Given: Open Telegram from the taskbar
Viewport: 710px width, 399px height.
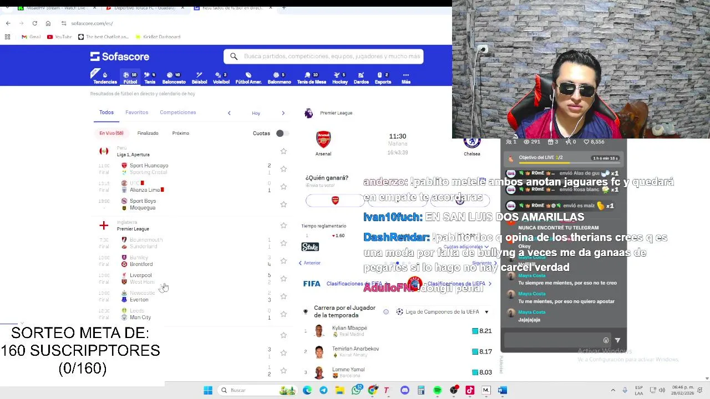Looking at the screenshot, I should [x=323, y=390].
